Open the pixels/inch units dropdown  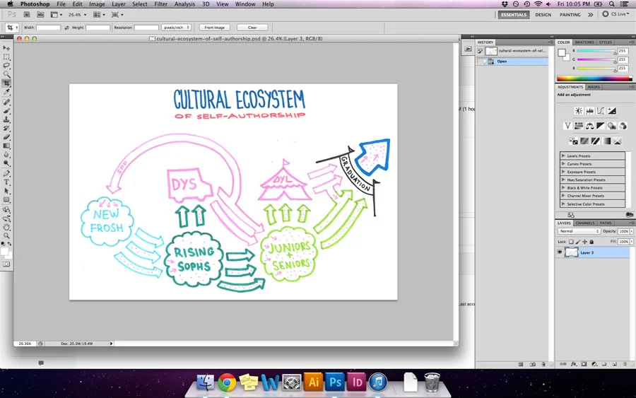[x=176, y=28]
